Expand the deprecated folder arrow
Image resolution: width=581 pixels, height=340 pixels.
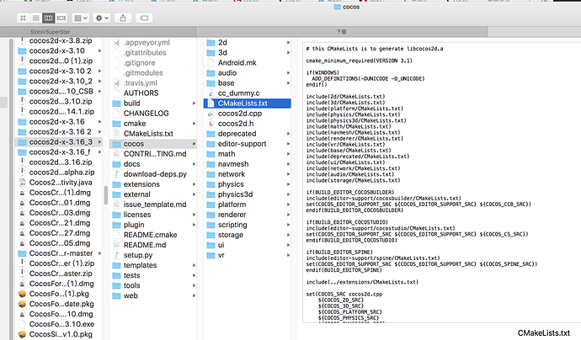[288, 134]
